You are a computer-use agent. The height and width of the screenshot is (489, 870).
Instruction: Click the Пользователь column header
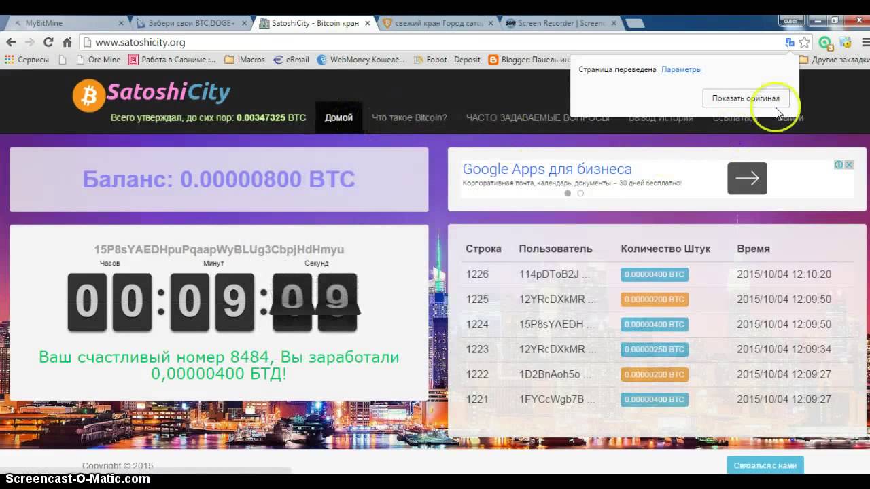click(555, 249)
